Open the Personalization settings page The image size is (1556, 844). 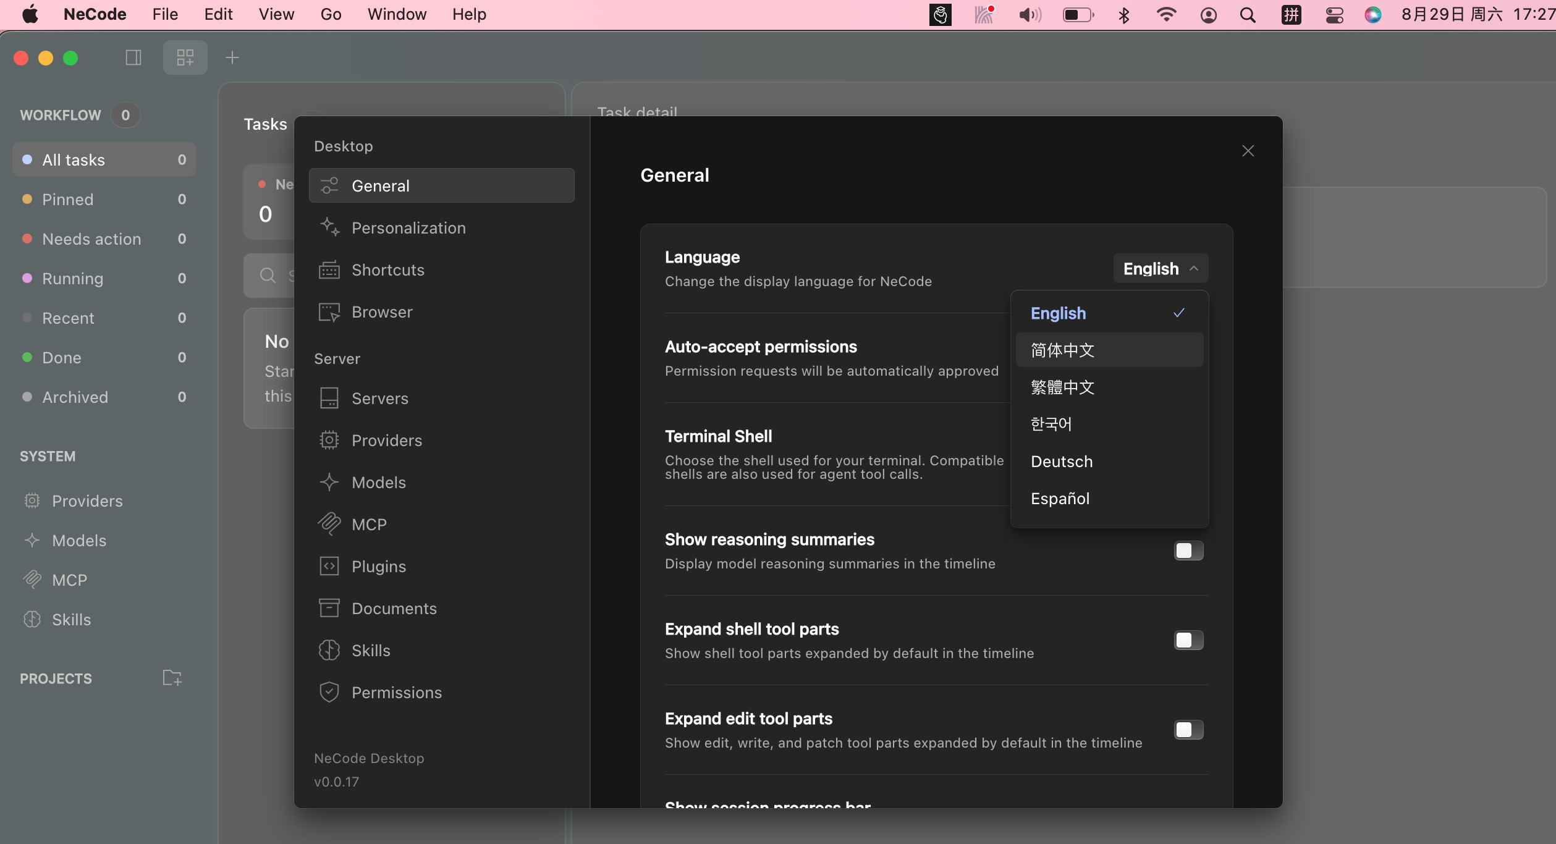coord(441,227)
